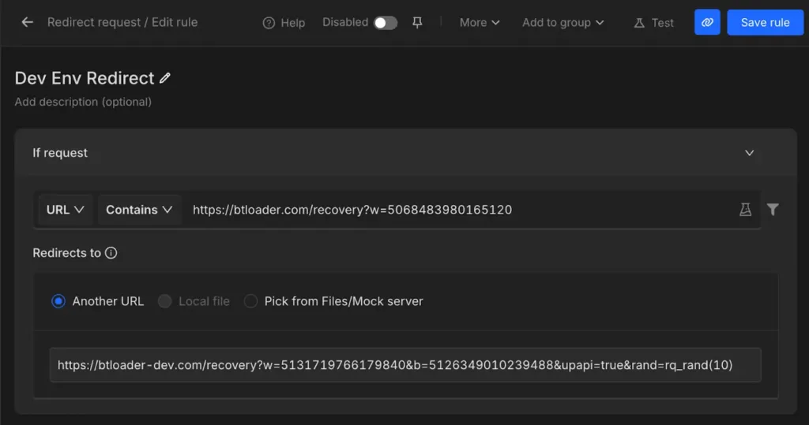Save the rule
Viewport: 809px width, 425px height.
pyautogui.click(x=765, y=22)
